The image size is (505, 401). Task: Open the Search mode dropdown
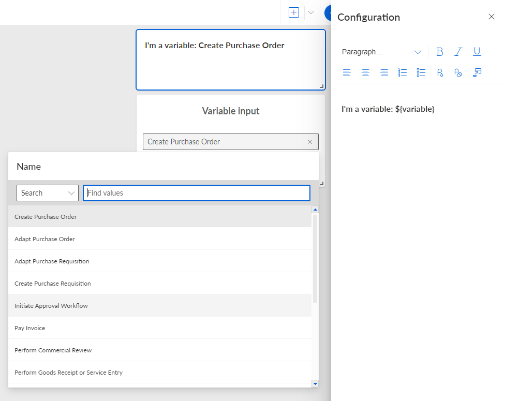coord(48,193)
